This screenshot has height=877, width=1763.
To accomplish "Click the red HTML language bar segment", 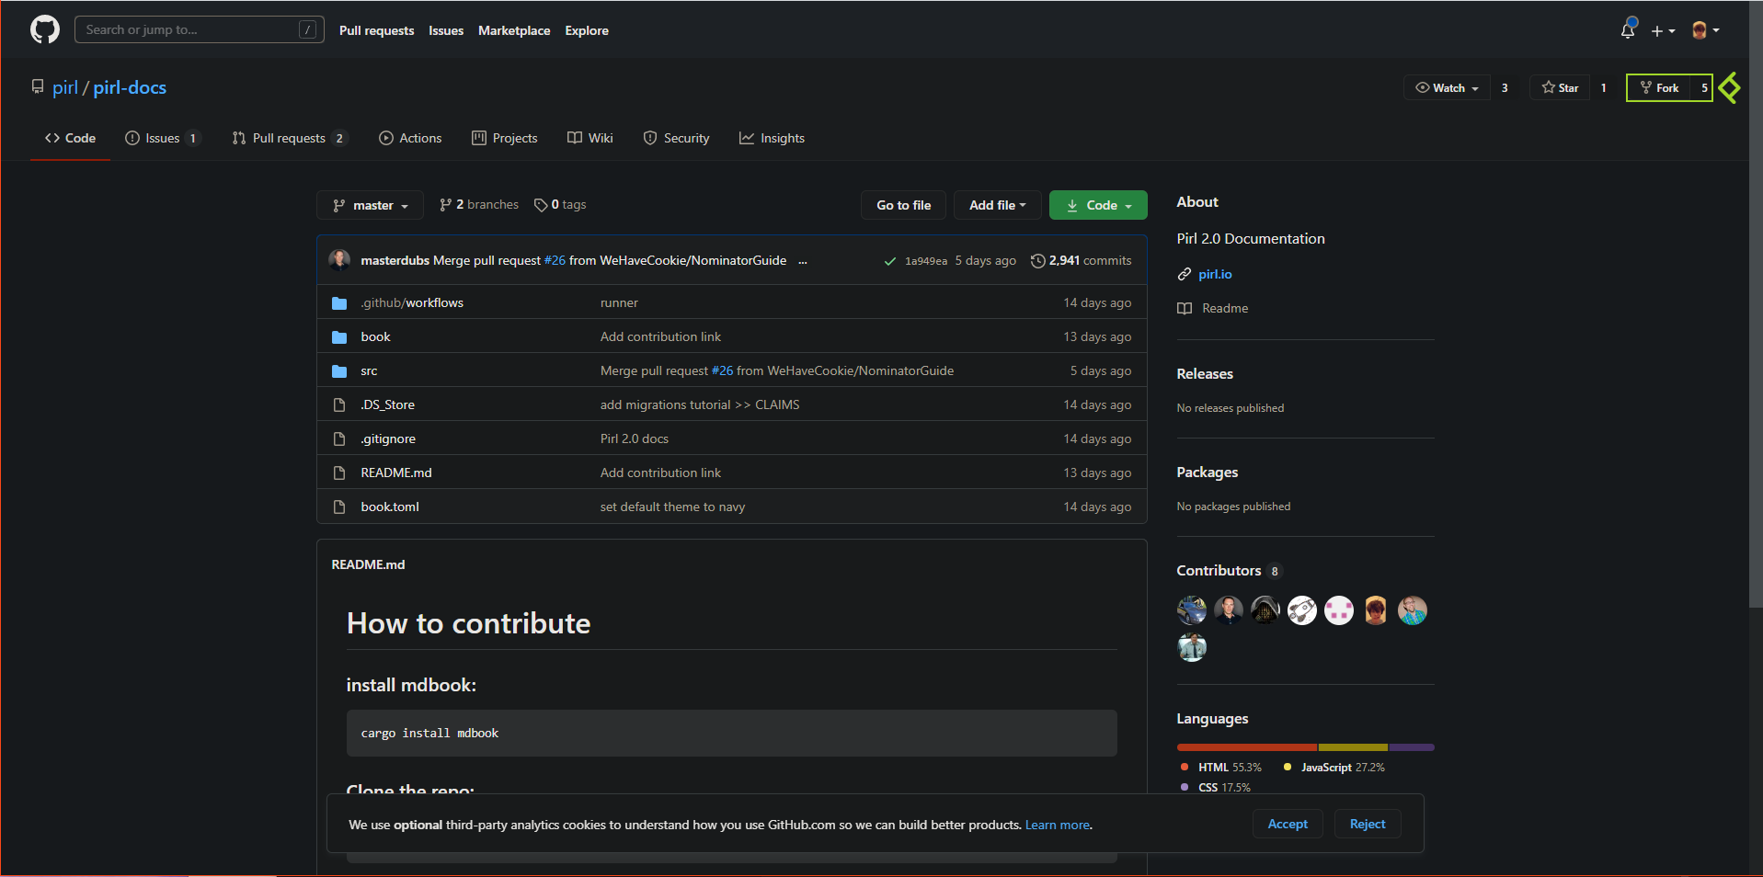I will point(1247,747).
